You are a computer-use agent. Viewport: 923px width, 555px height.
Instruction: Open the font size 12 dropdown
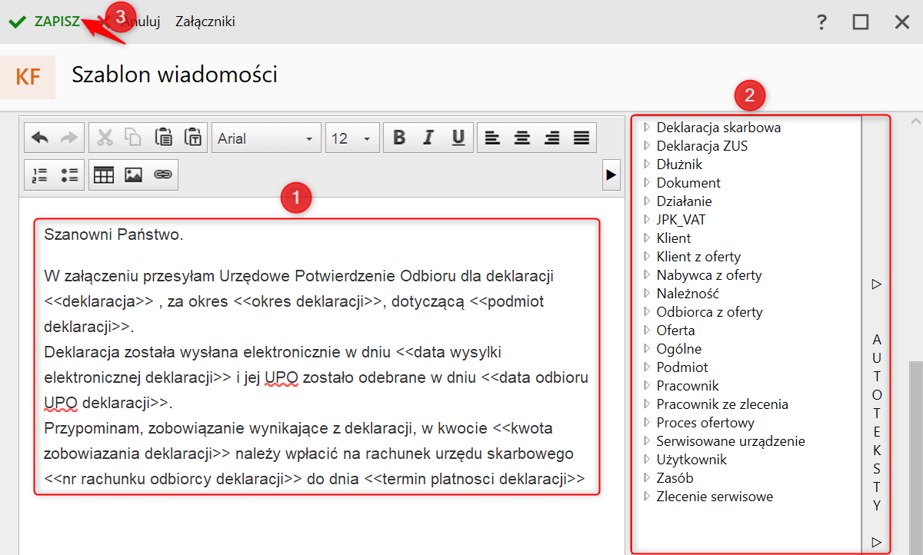point(352,138)
